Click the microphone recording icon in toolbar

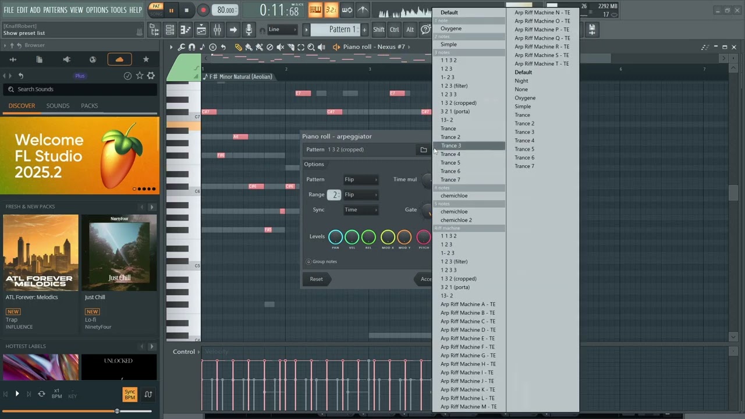click(x=249, y=30)
